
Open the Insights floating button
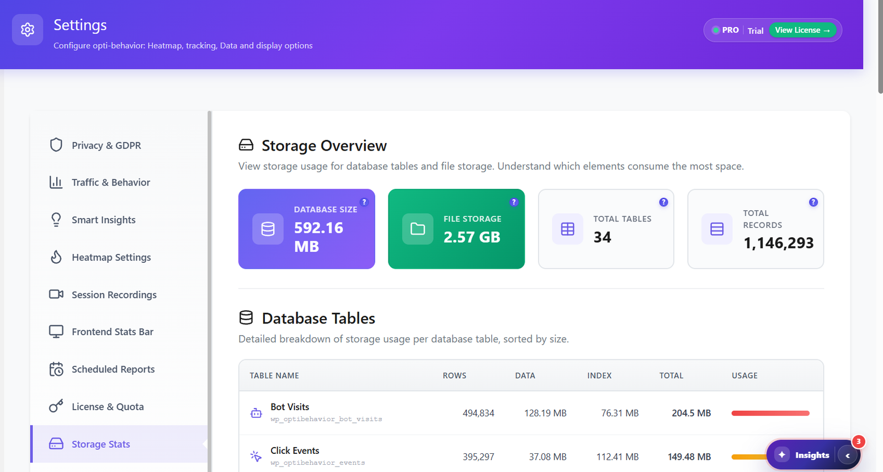pyautogui.click(x=804, y=455)
